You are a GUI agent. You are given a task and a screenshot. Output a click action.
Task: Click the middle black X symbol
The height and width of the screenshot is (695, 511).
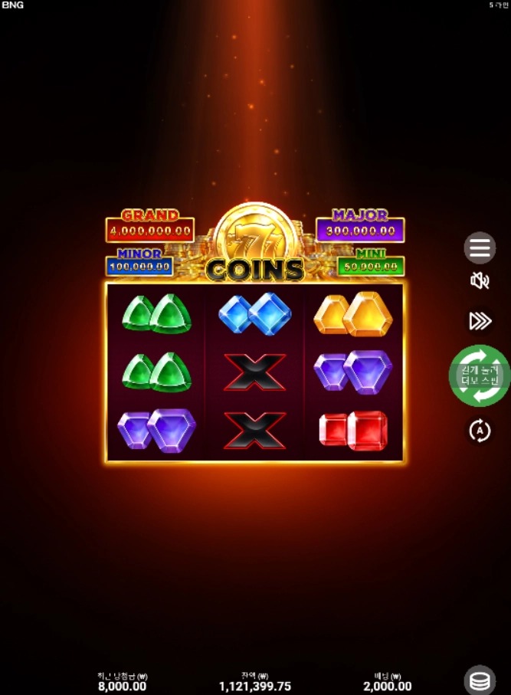click(x=254, y=372)
